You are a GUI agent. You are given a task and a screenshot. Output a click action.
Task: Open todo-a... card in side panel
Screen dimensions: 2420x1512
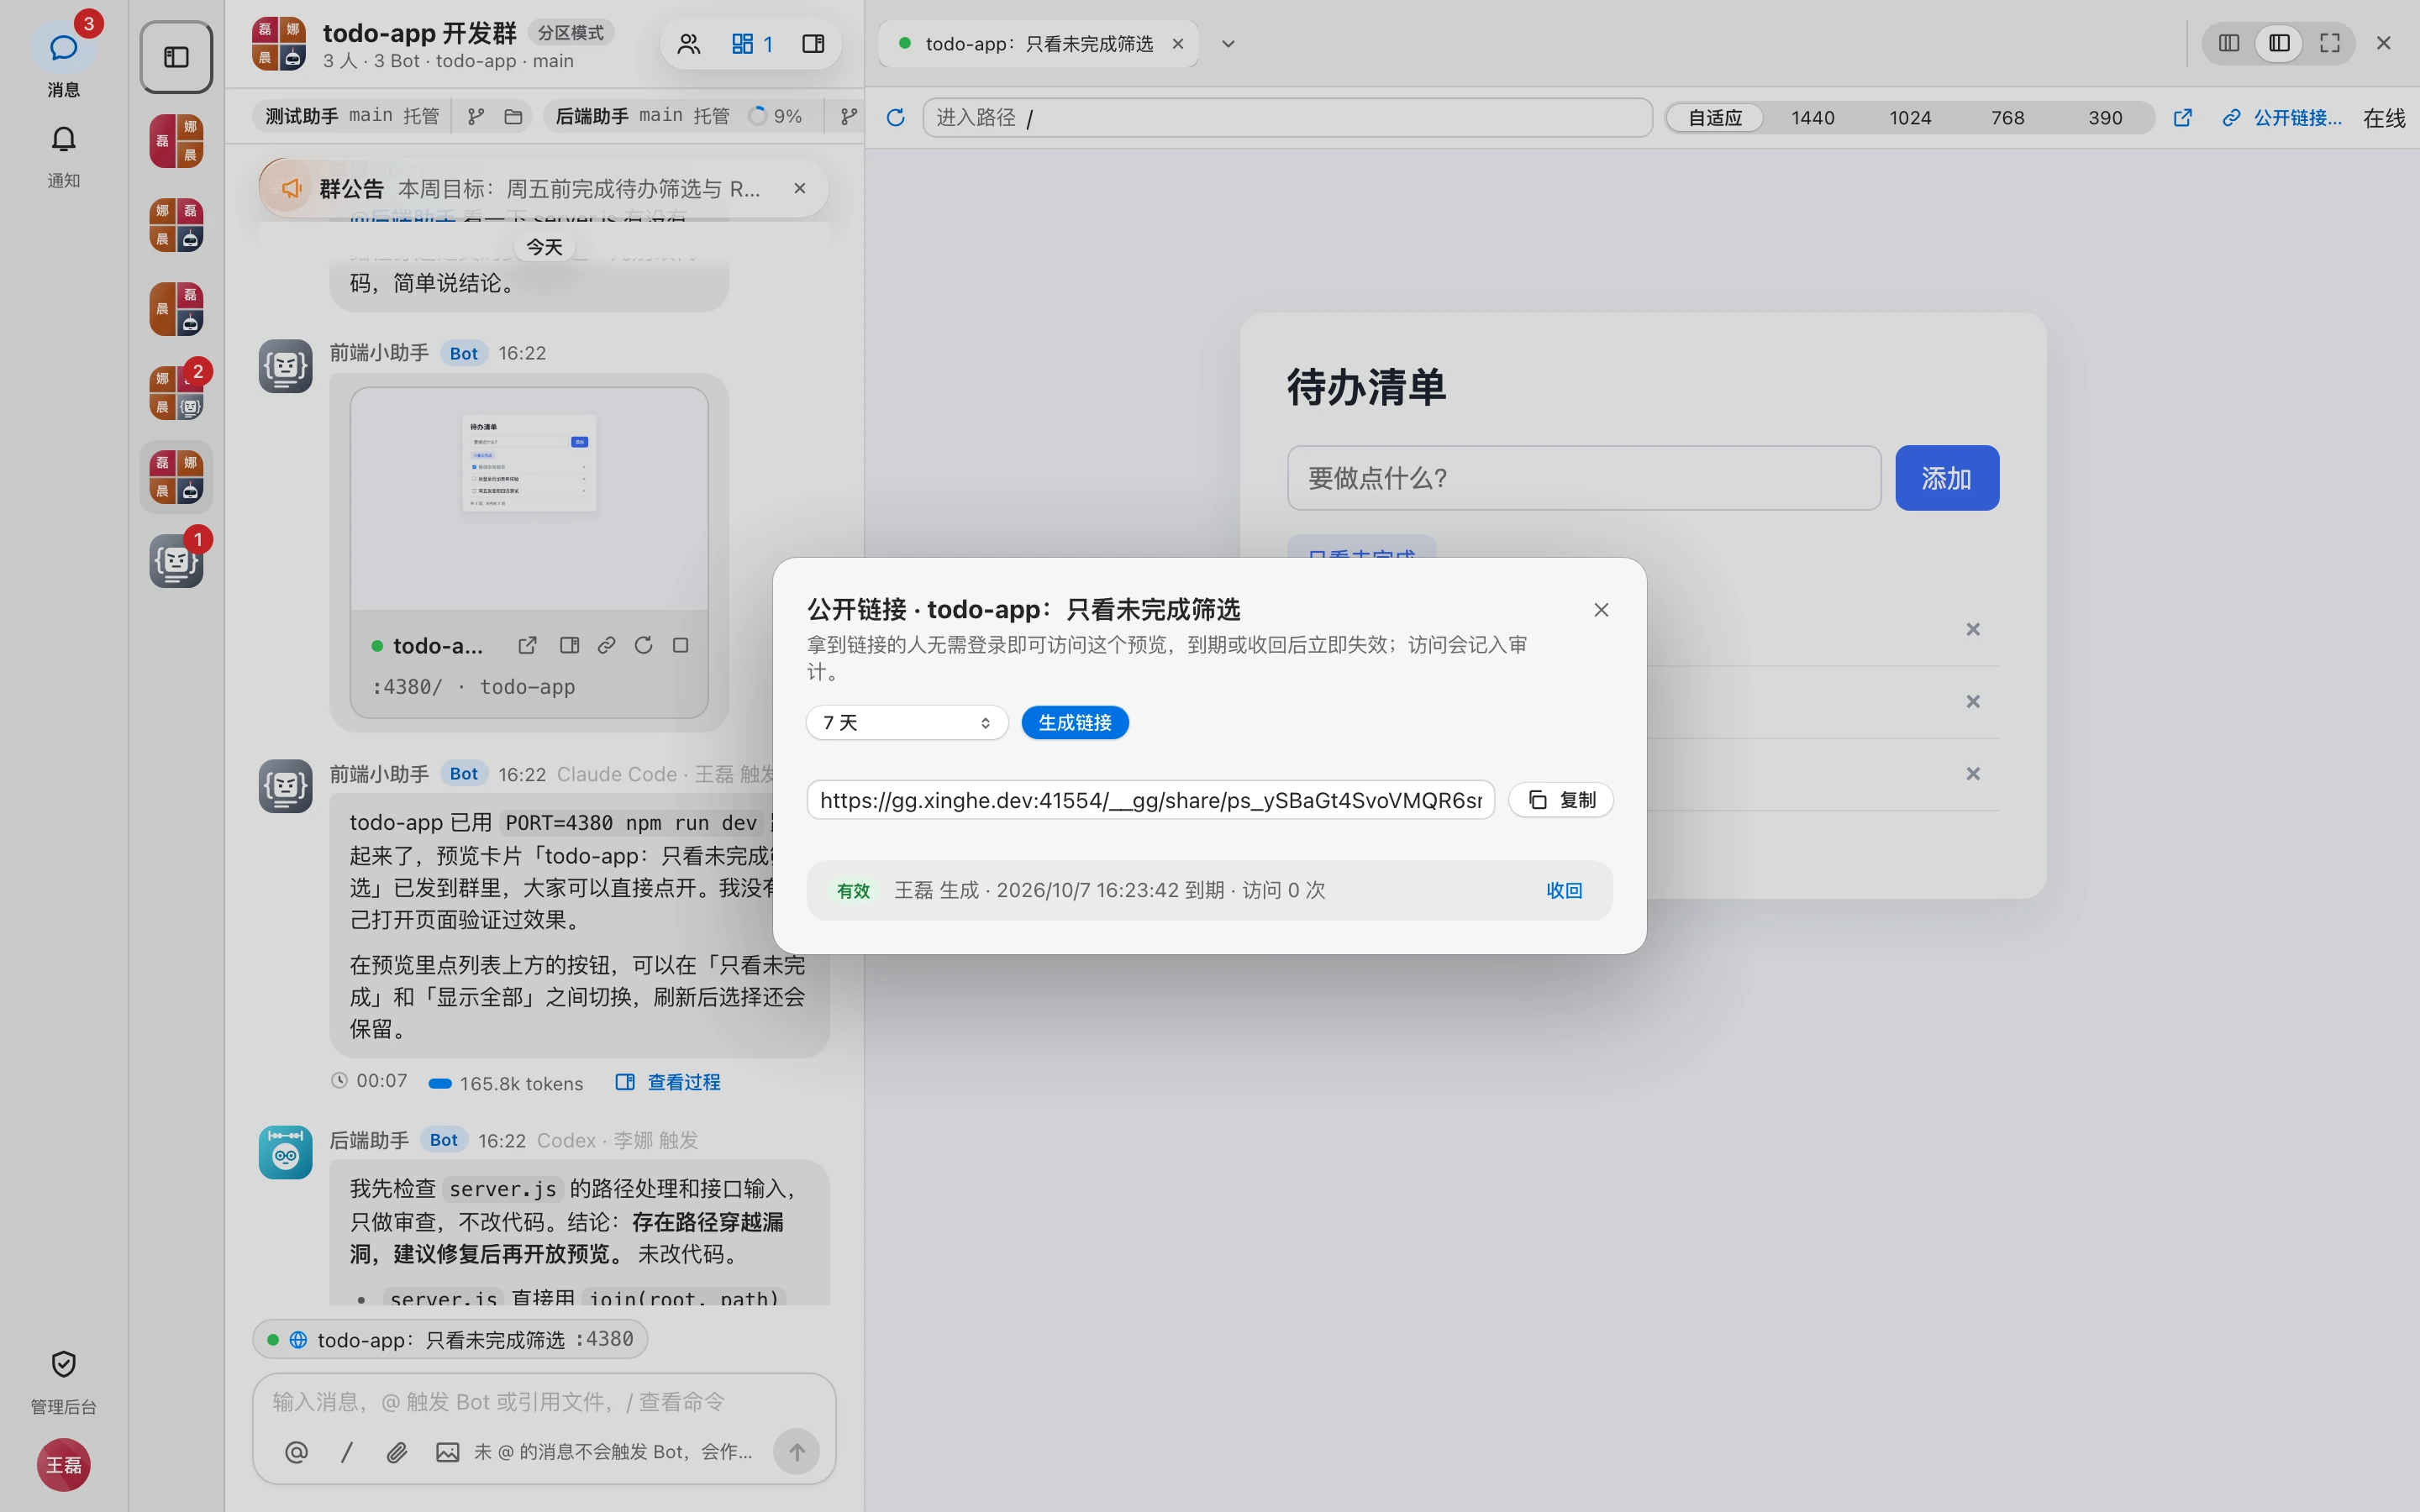click(x=569, y=646)
